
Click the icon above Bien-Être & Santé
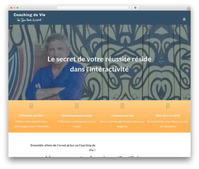click(x=168, y=106)
